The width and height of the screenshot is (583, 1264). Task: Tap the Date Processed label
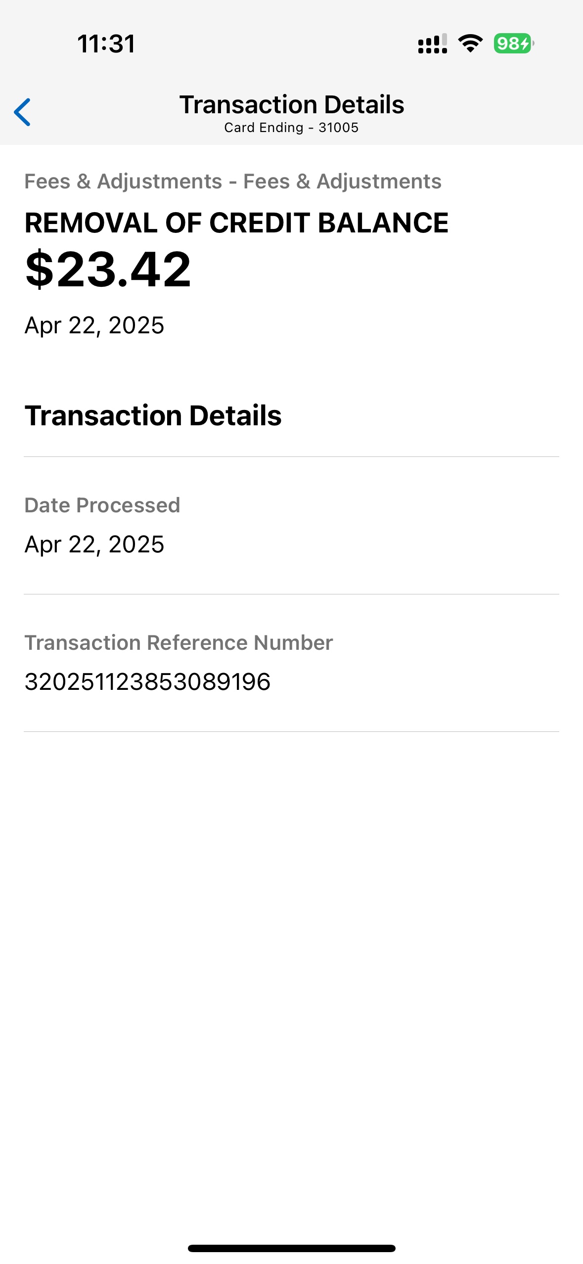click(102, 505)
